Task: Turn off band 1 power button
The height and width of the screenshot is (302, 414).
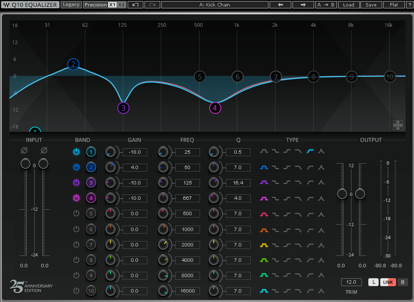Action: click(76, 152)
